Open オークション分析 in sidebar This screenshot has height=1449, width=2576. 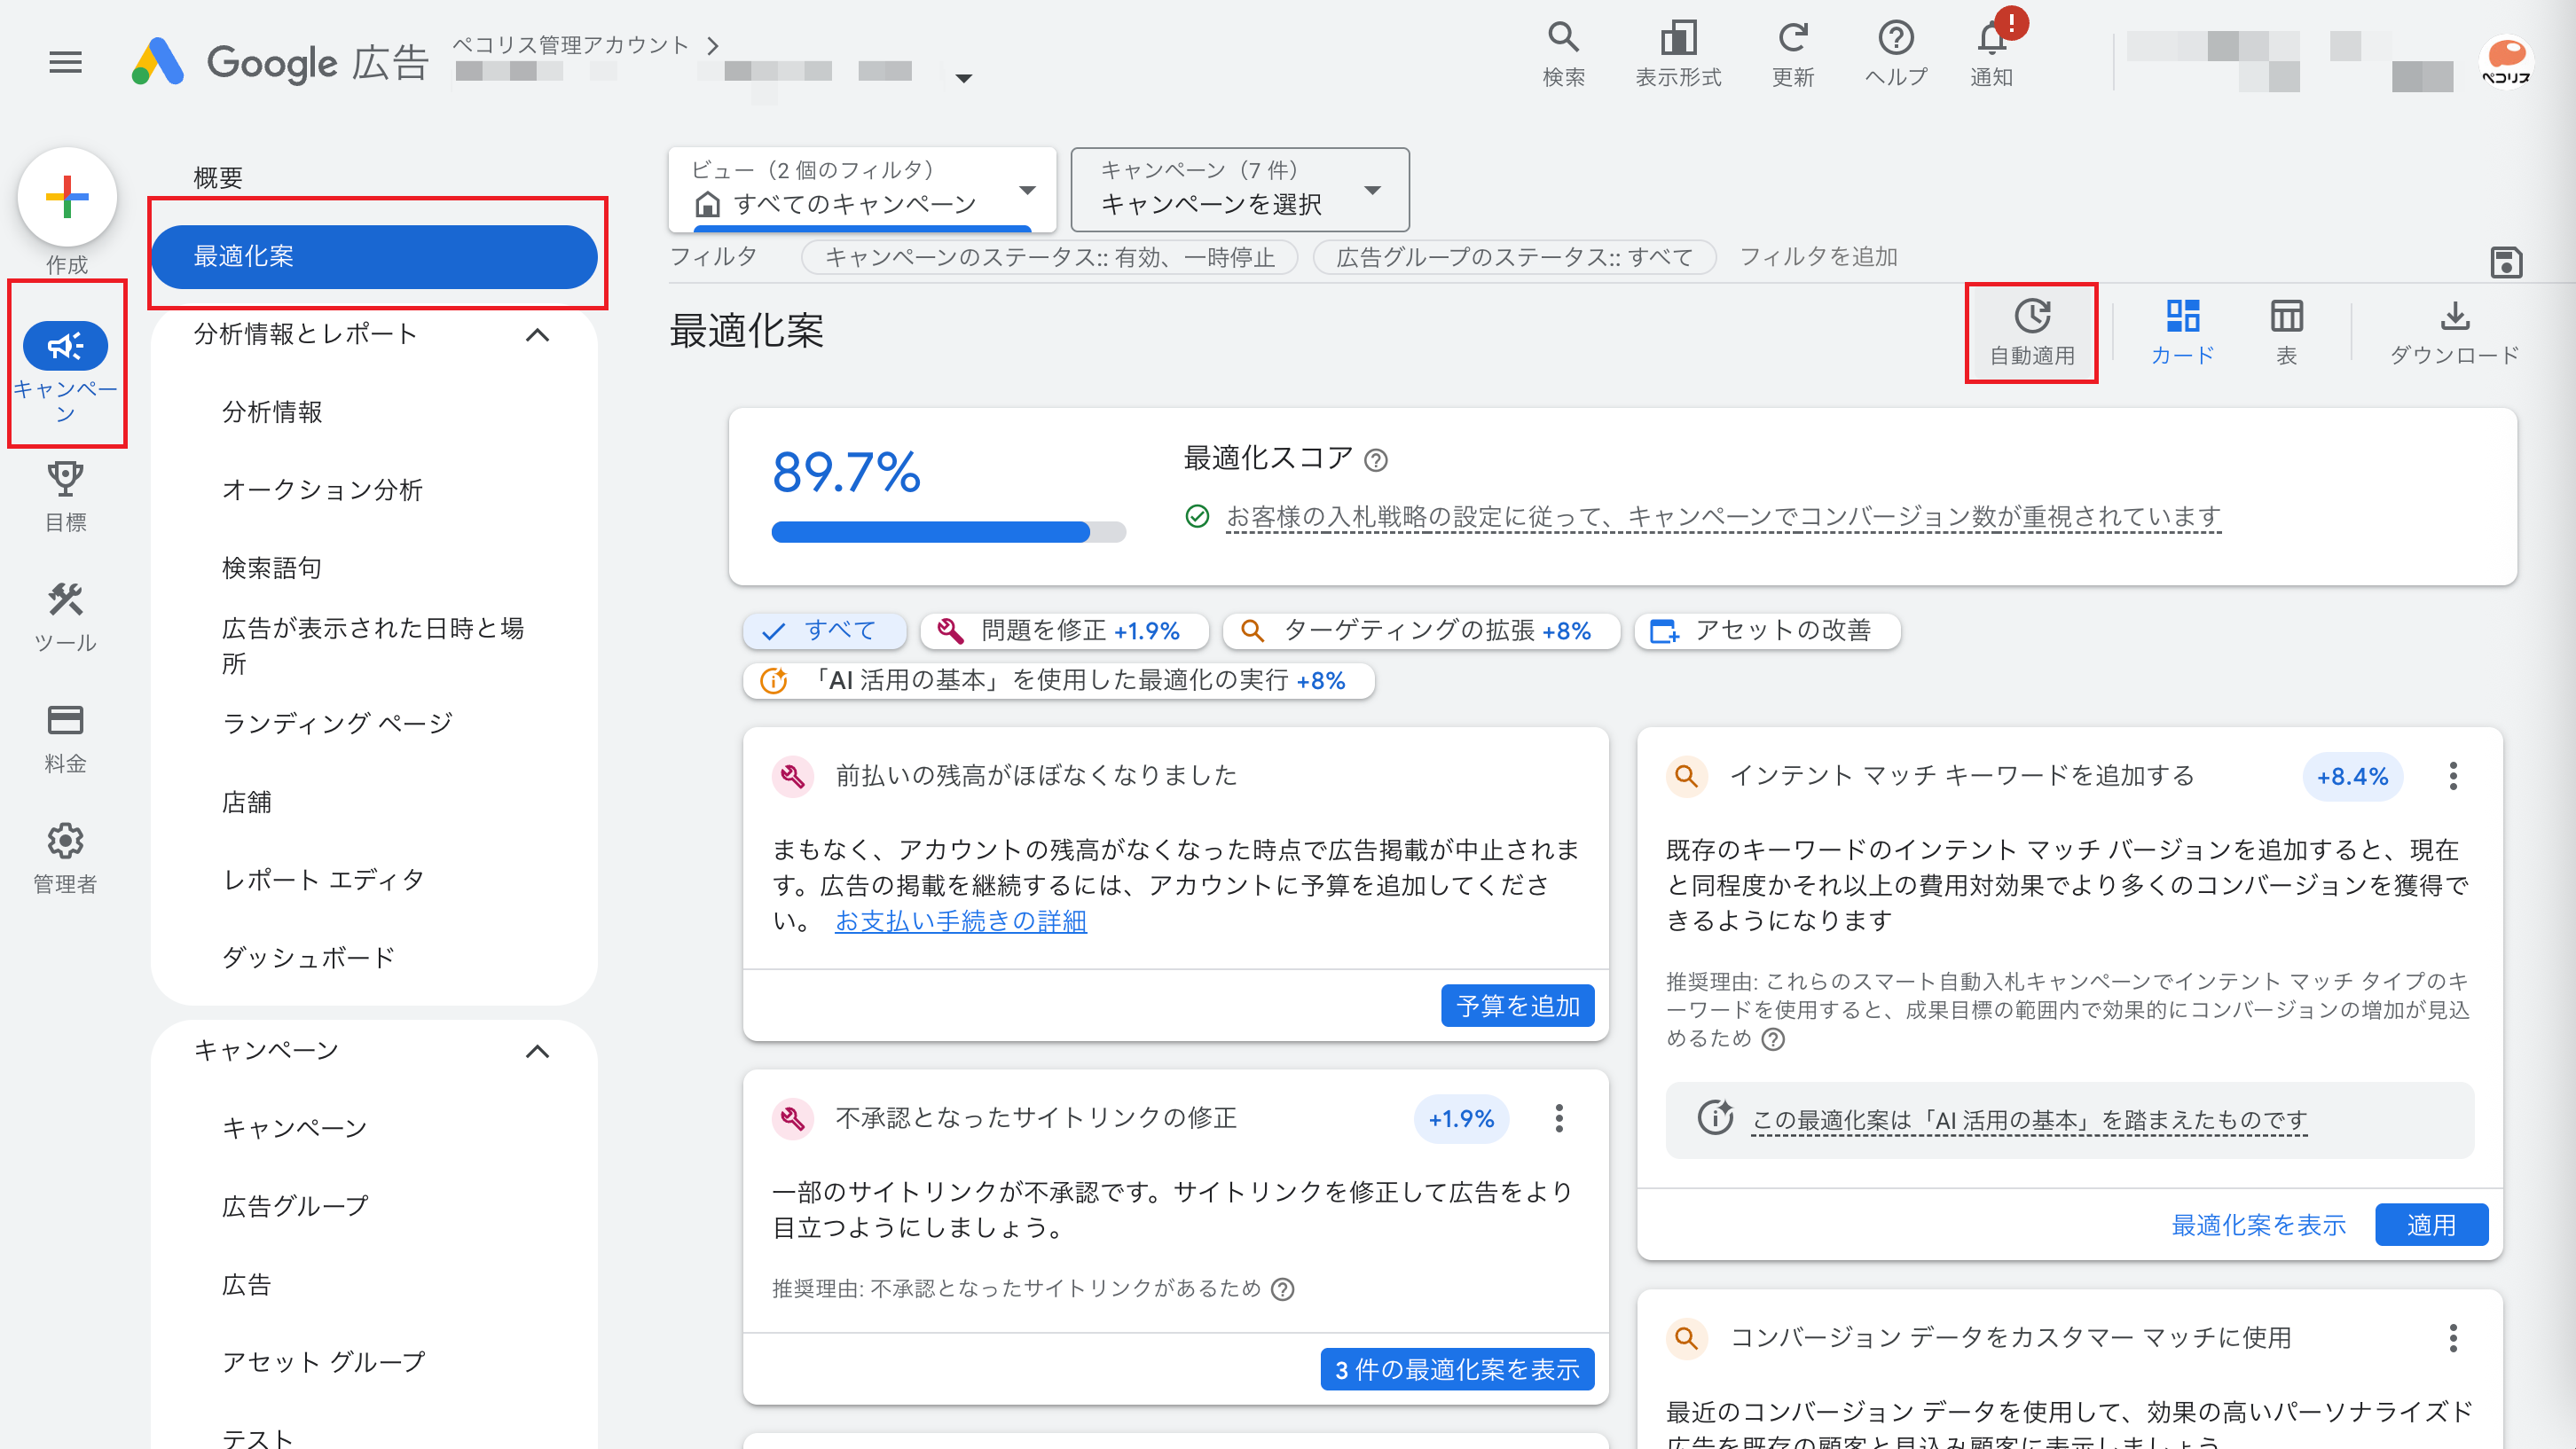pyautogui.click(x=322, y=490)
